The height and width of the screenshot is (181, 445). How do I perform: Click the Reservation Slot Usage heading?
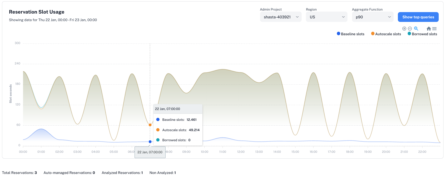pos(37,12)
